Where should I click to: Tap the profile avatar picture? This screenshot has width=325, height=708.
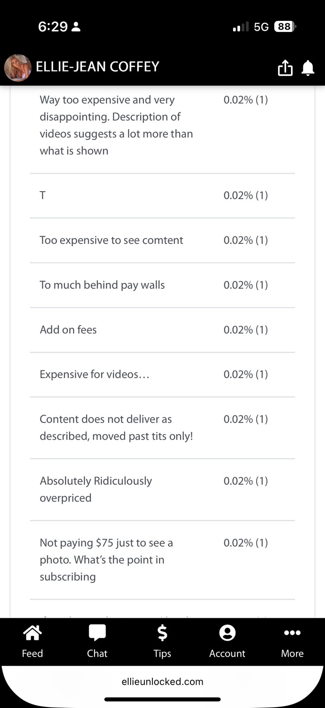pyautogui.click(x=18, y=68)
